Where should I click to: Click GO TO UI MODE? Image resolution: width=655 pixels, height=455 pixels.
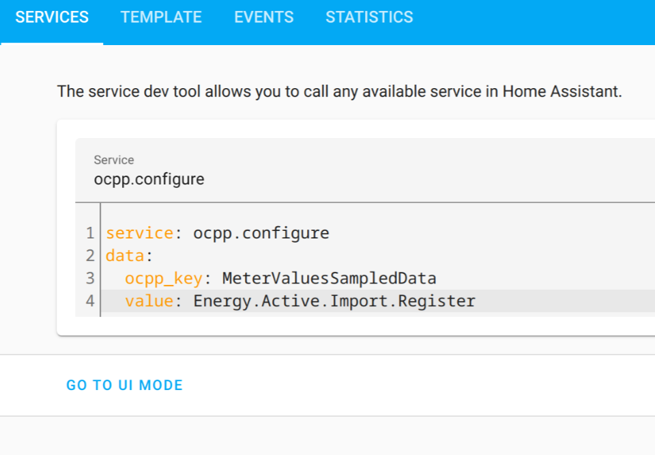(123, 385)
